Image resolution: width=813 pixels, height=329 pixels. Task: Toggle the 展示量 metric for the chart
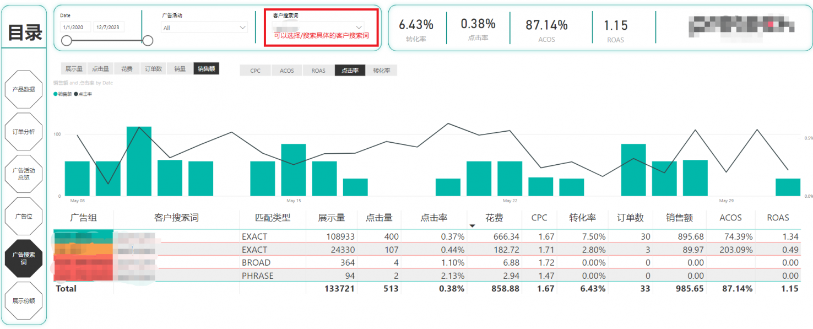[74, 69]
